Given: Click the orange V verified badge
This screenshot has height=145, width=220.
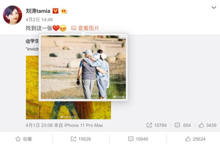Looking at the screenshot, I should (55, 11).
